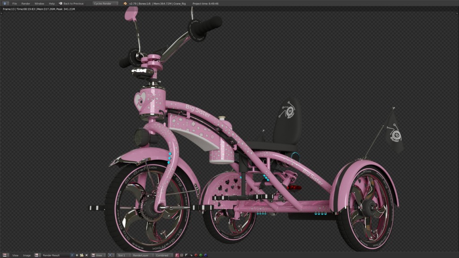The height and width of the screenshot is (258, 459).
Task: Click the Info editor type icon top-left
Action: tap(5, 3)
